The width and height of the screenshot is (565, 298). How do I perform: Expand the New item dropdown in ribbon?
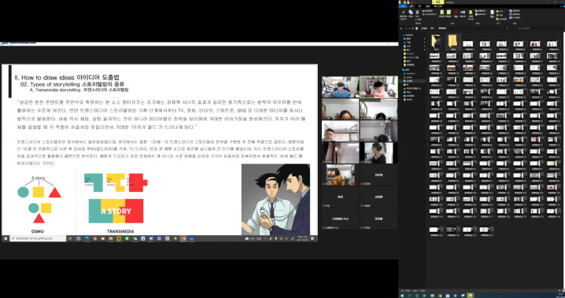pyautogui.click(x=481, y=11)
